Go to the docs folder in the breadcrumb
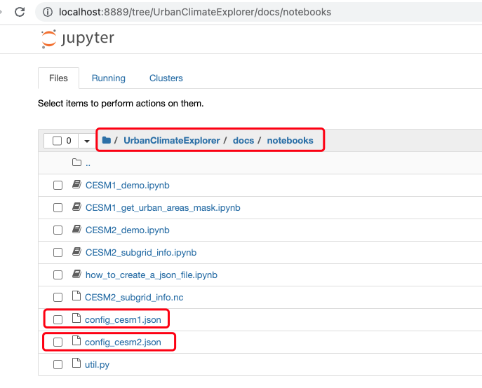Screen dimensions: 482x388 point(243,141)
